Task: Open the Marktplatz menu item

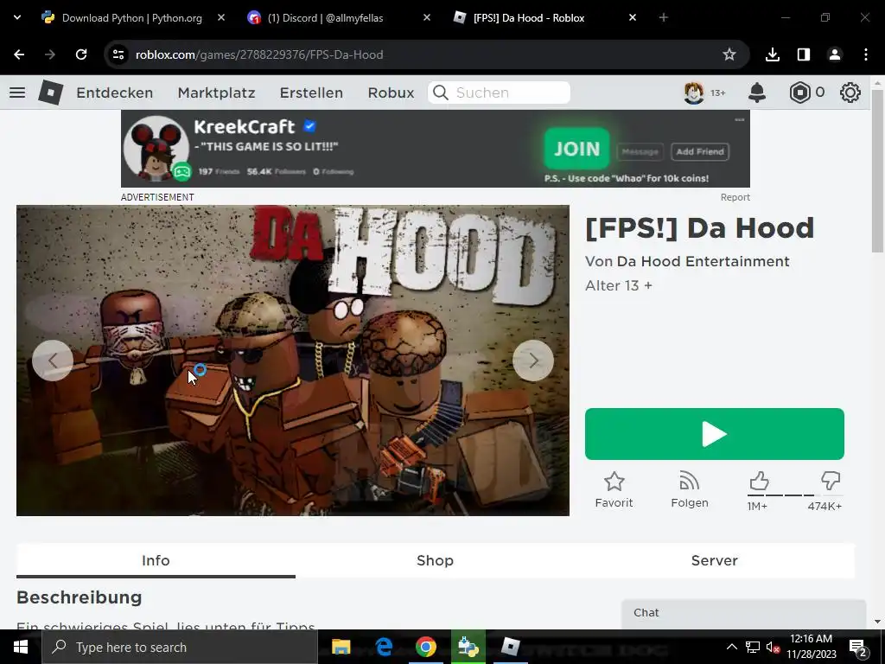Action: click(x=216, y=93)
